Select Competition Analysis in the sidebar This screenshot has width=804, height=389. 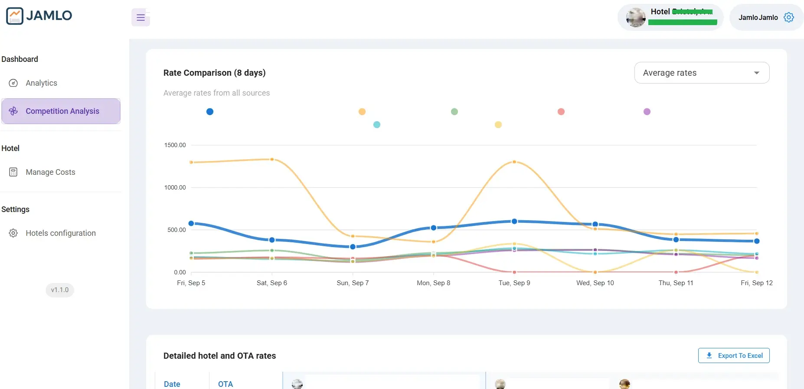61,111
